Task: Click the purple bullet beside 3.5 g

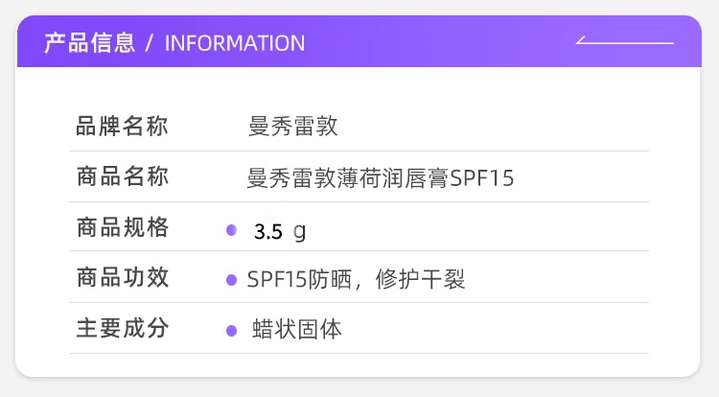Action: click(230, 230)
